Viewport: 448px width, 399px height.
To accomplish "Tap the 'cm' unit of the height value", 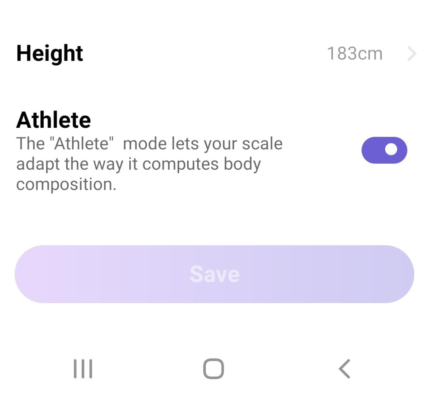I will (x=367, y=54).
